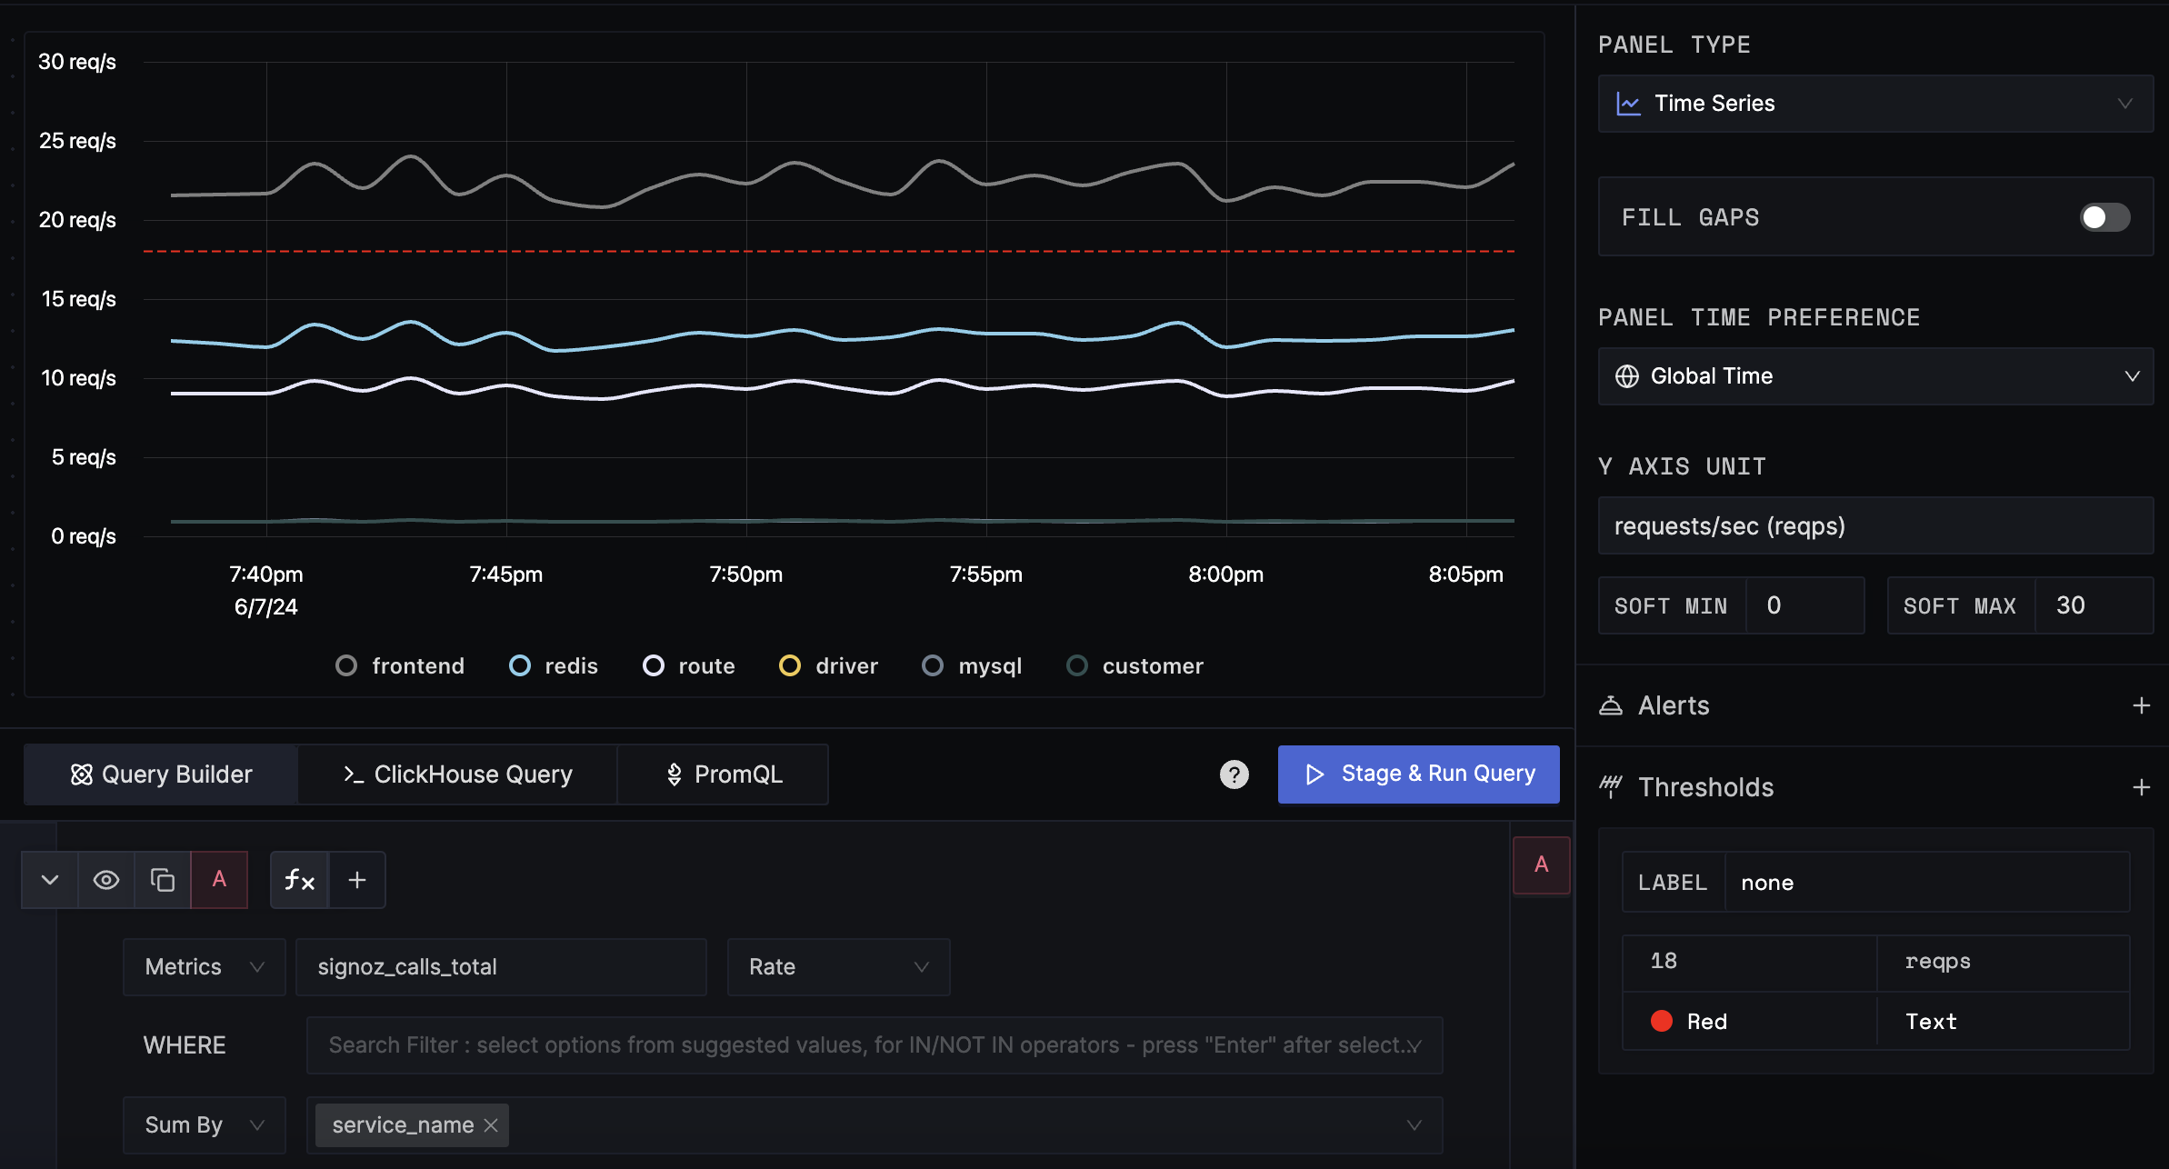Toggle the Fill Gaps switch
2169x1169 pixels.
(2104, 217)
